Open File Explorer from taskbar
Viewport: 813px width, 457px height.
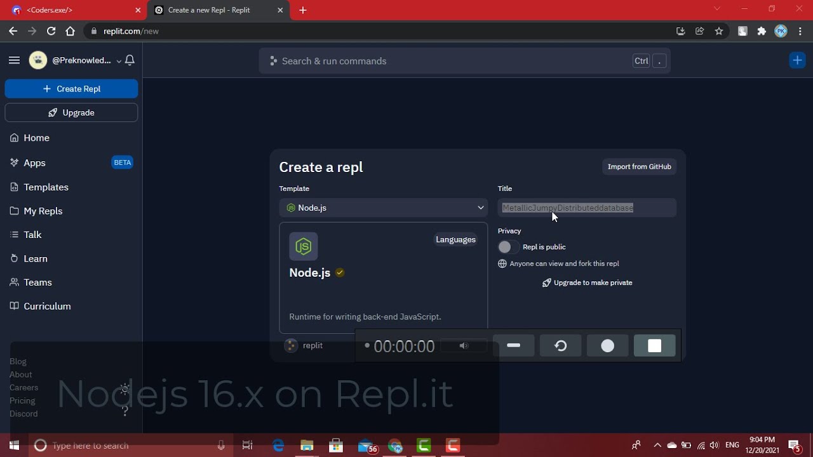(307, 446)
